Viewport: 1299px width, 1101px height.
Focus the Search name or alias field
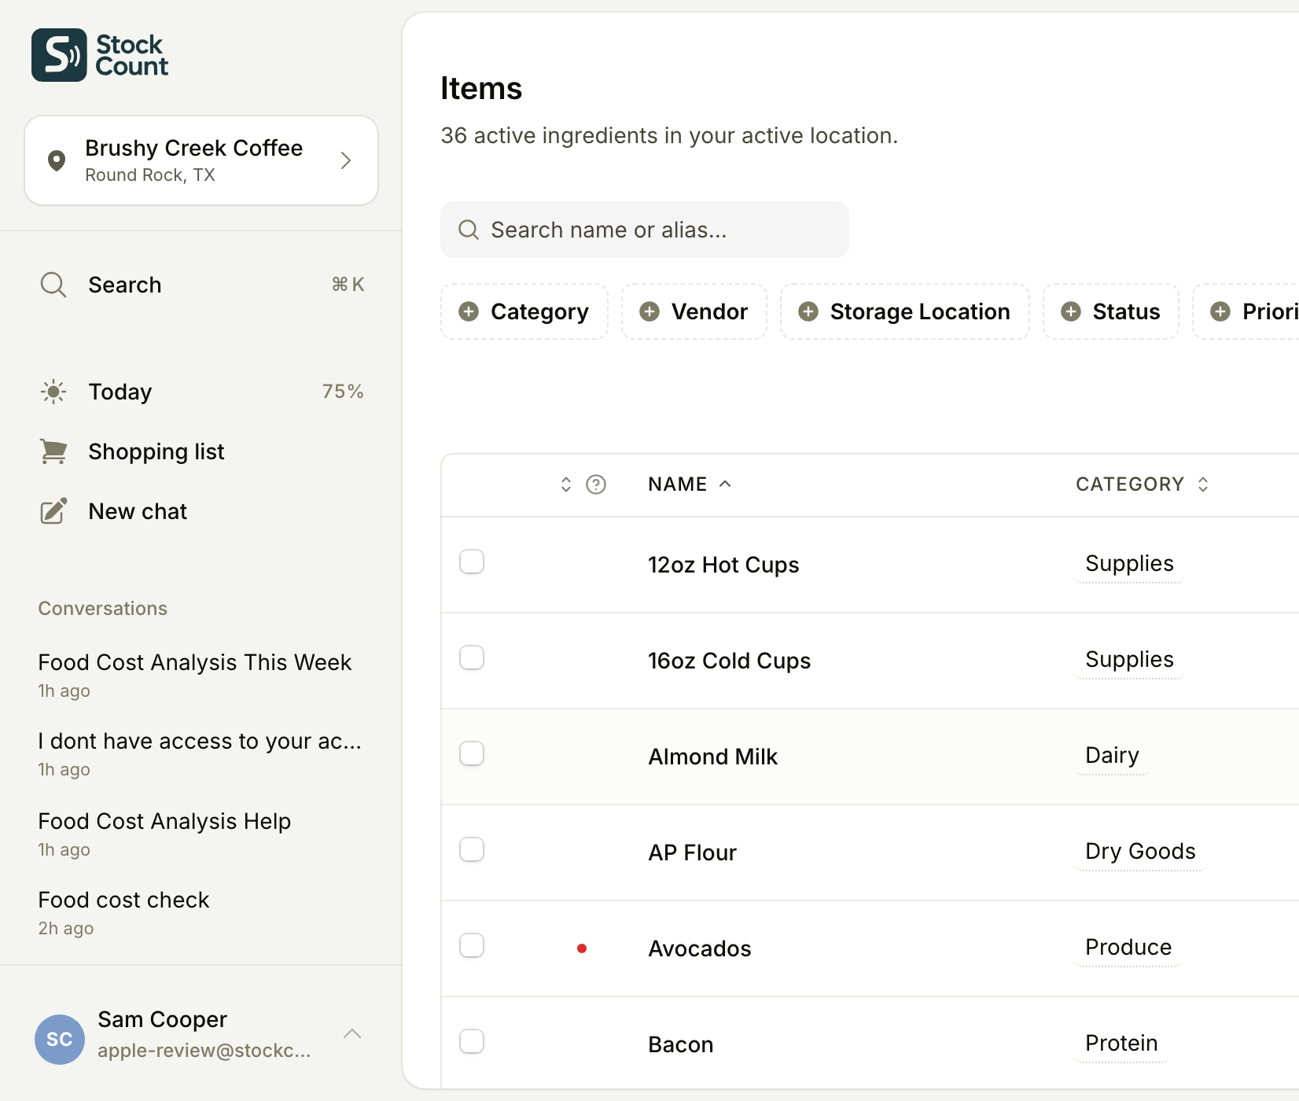tap(645, 230)
